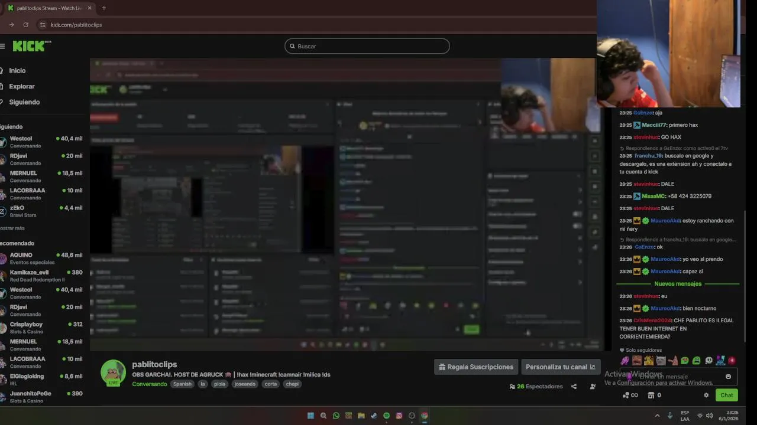Open Windows taskbar search

coord(323,416)
